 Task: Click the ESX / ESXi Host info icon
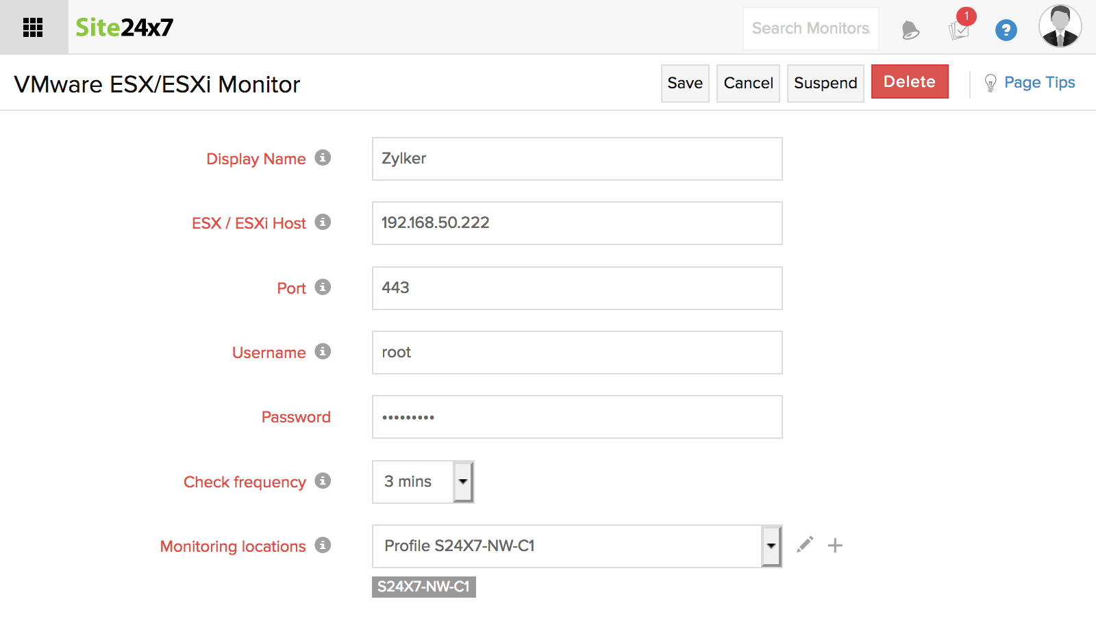click(323, 222)
